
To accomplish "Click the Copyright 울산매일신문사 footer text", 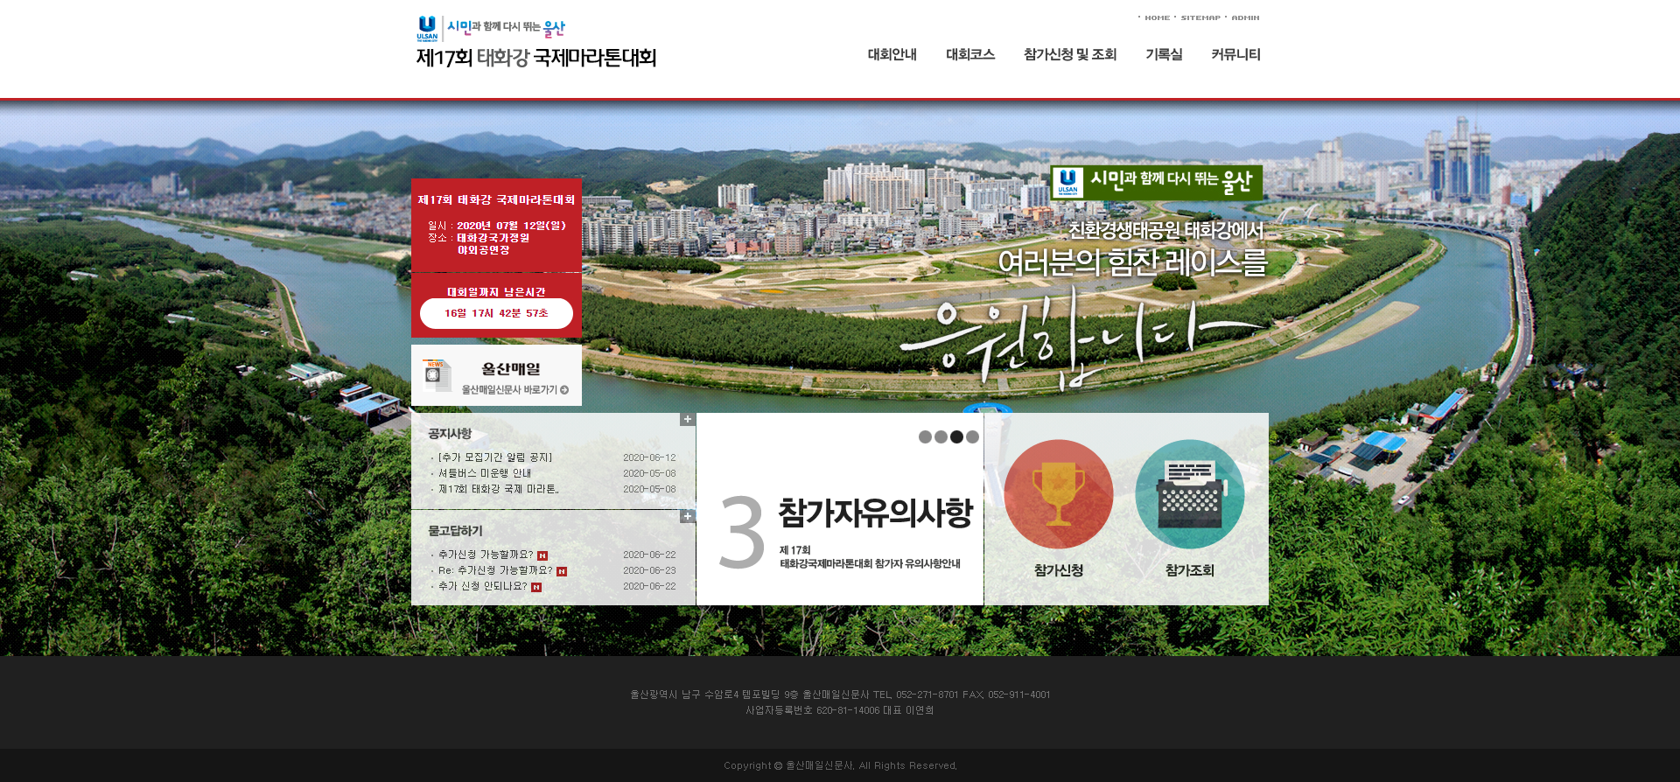I will (x=840, y=765).
